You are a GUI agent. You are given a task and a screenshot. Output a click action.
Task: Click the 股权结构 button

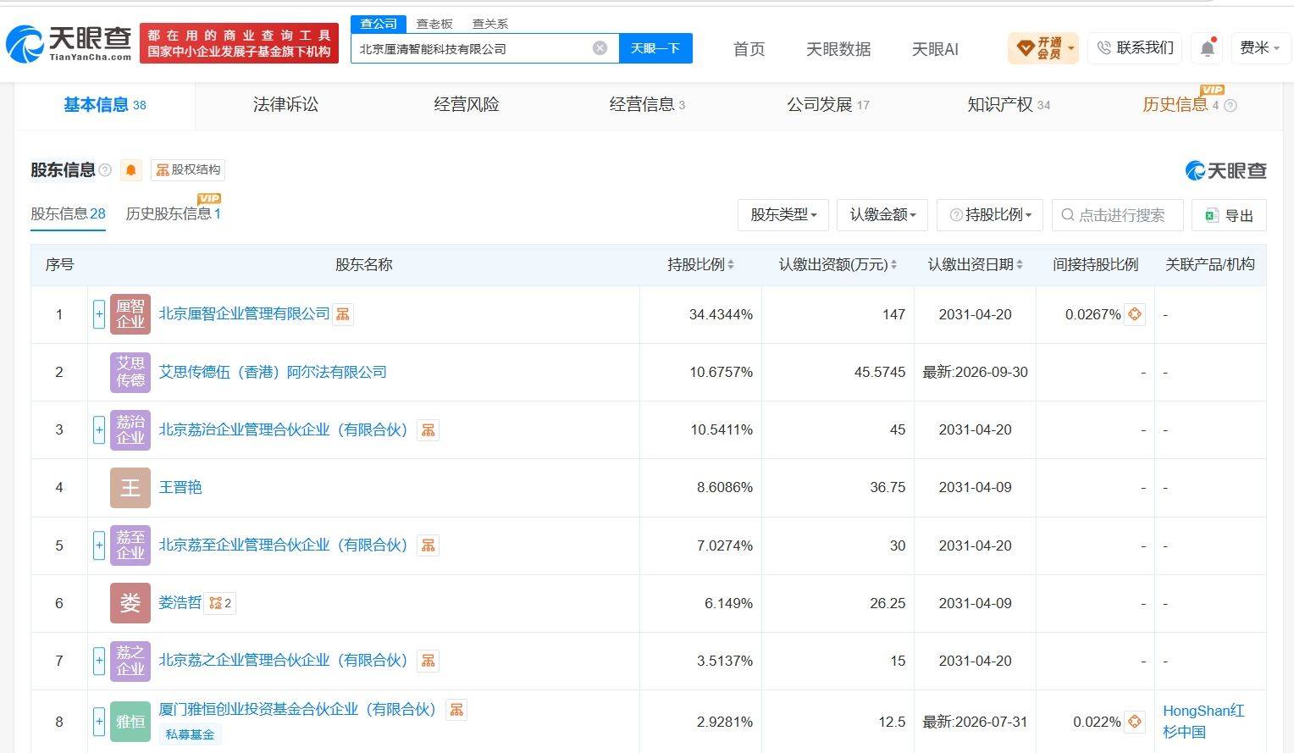tap(188, 170)
